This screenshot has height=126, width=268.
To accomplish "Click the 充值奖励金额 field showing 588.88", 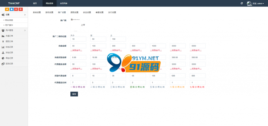I will point(198,57).
